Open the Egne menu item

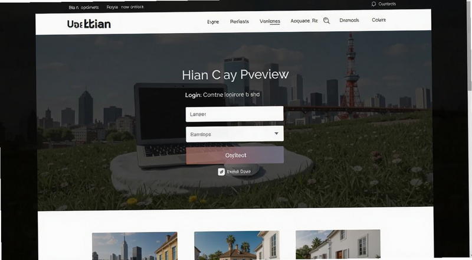tap(213, 22)
